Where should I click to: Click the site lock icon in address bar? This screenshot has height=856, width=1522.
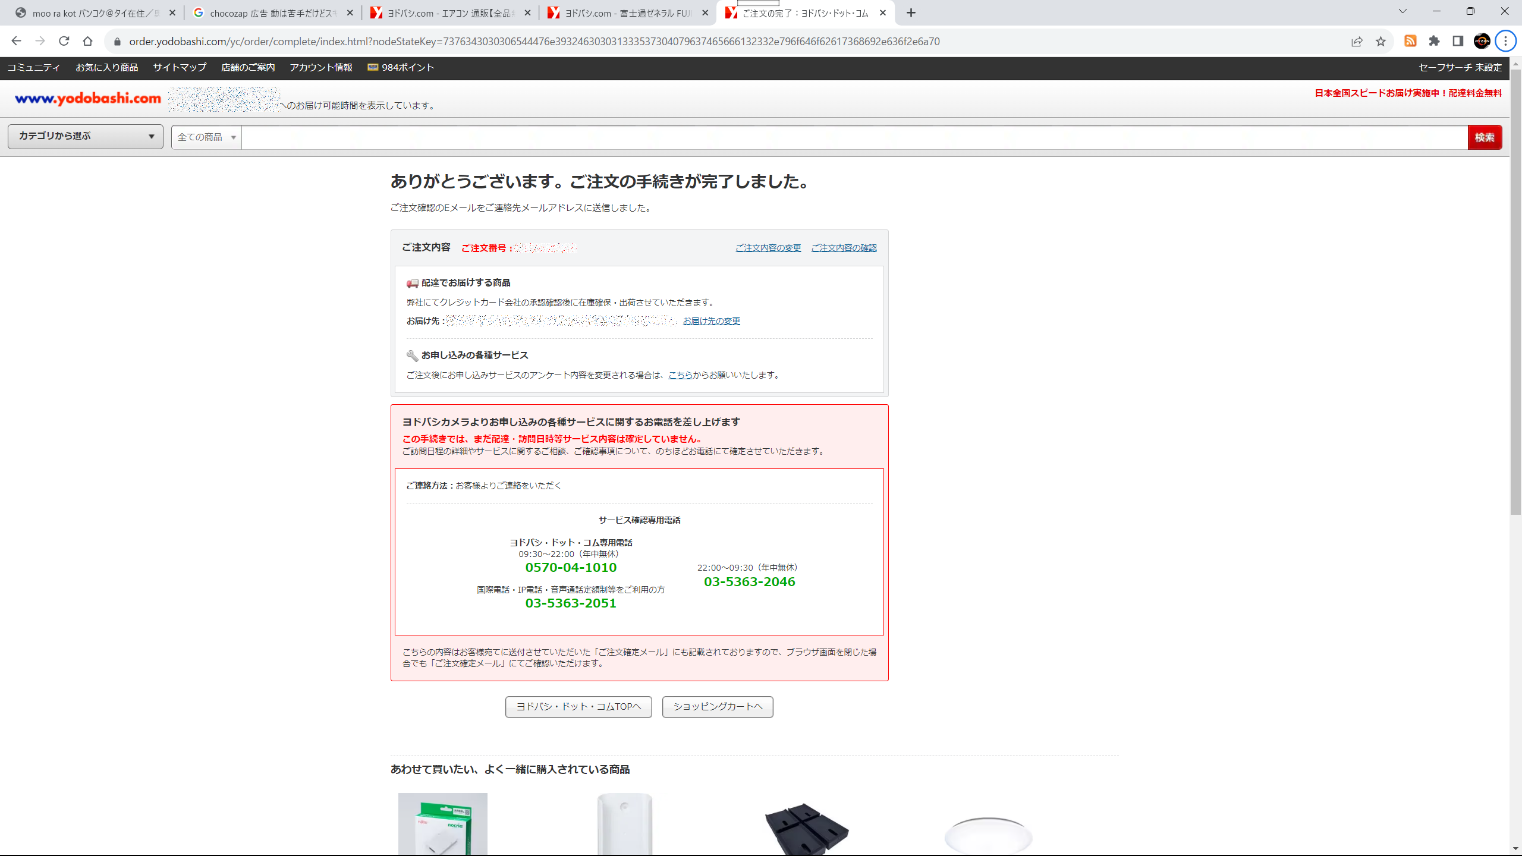pos(117,42)
